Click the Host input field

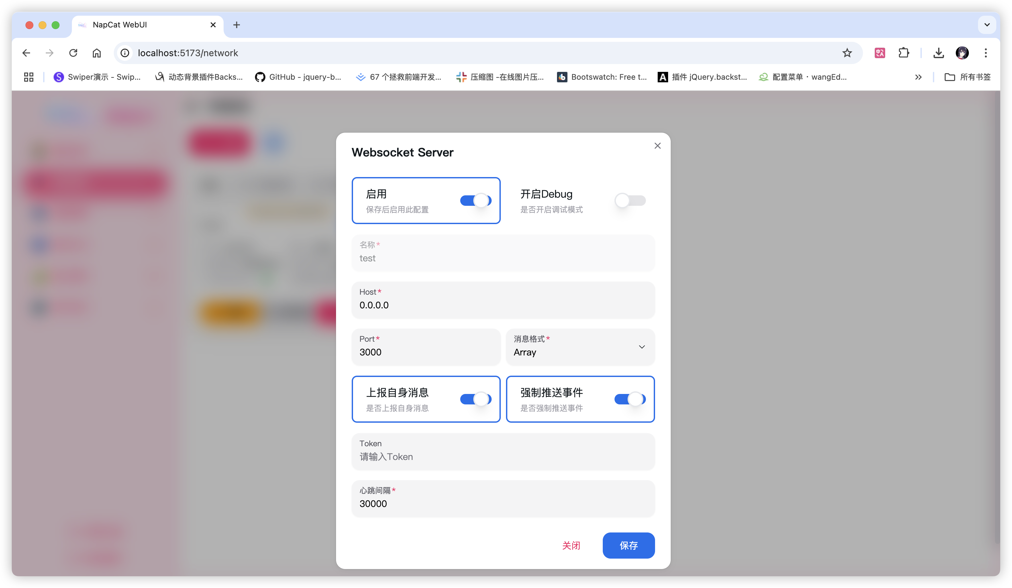(503, 300)
